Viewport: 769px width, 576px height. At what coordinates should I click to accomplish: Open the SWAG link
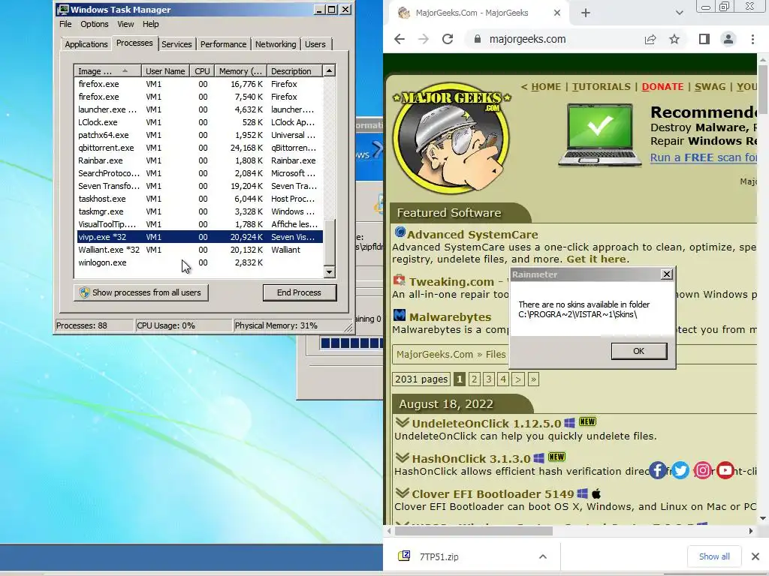pyautogui.click(x=710, y=87)
